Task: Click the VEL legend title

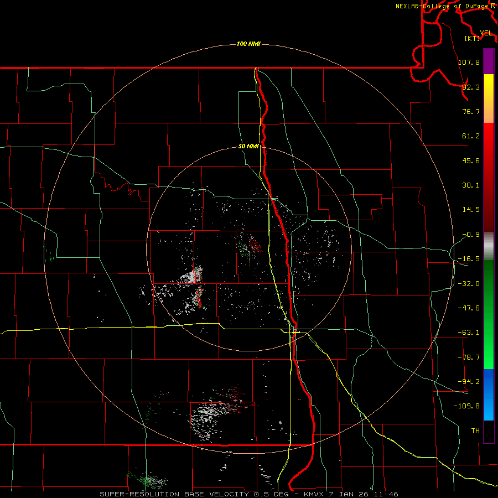Action: click(x=486, y=33)
